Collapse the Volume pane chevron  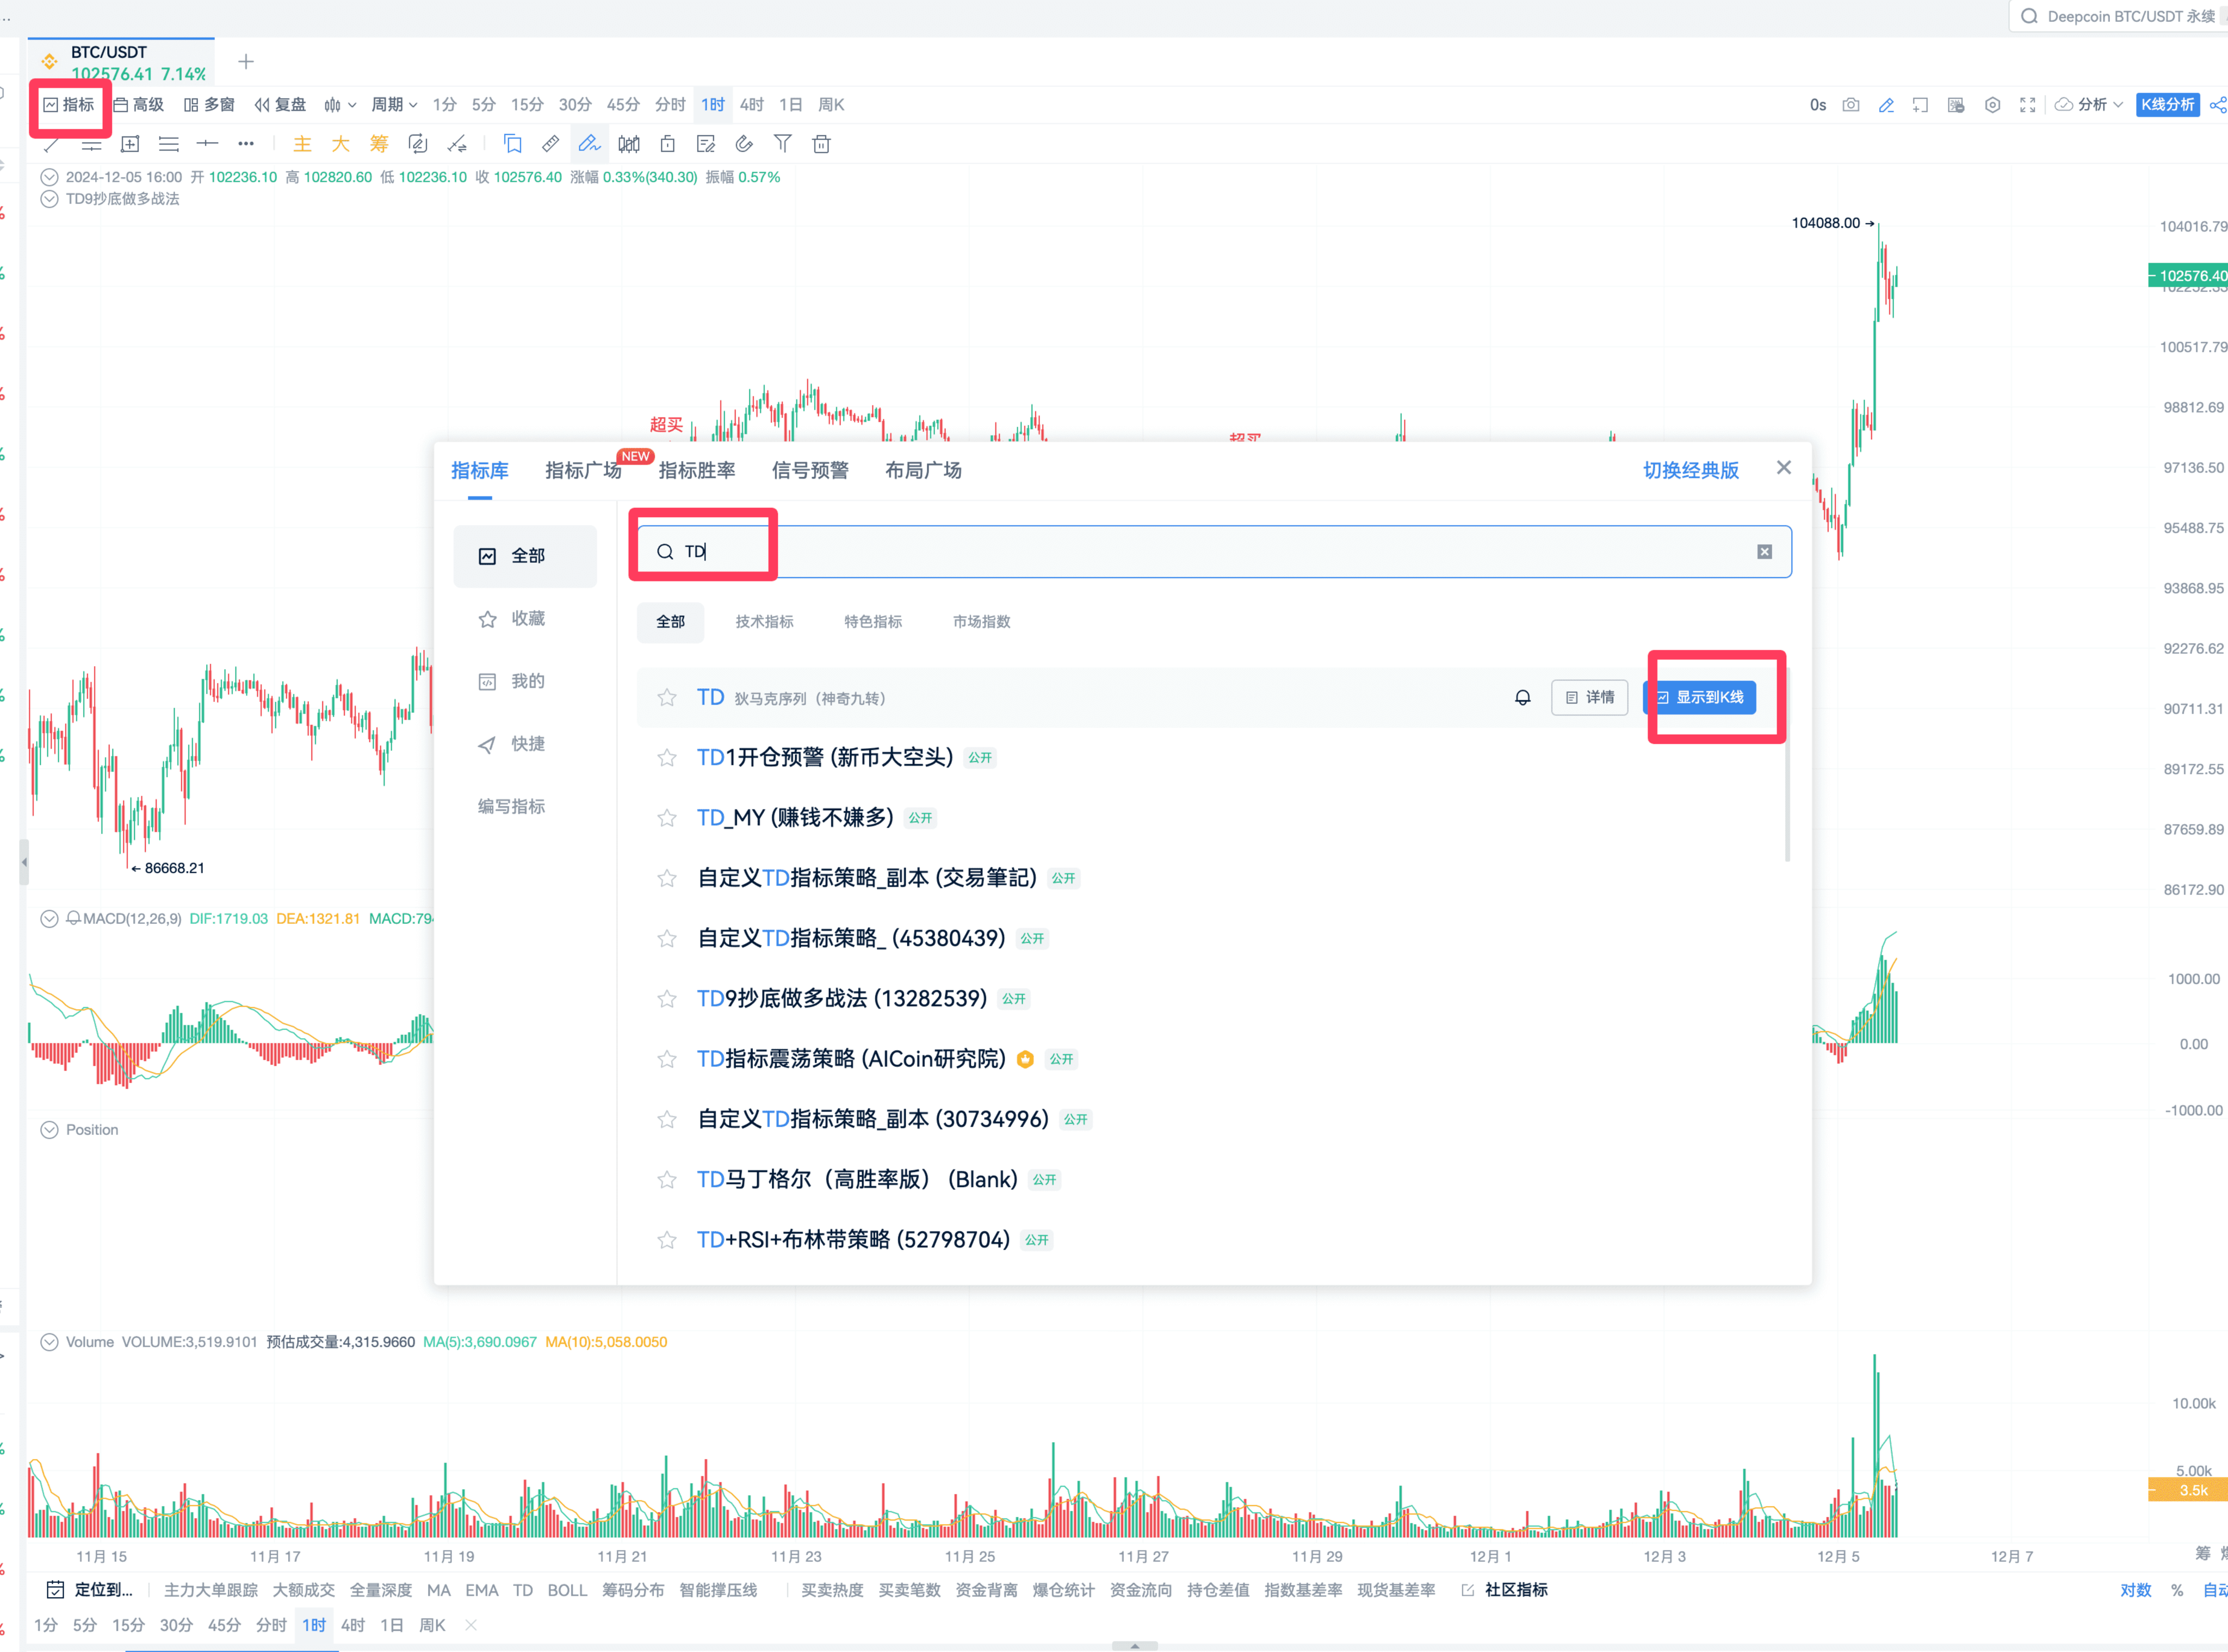tap(49, 1342)
